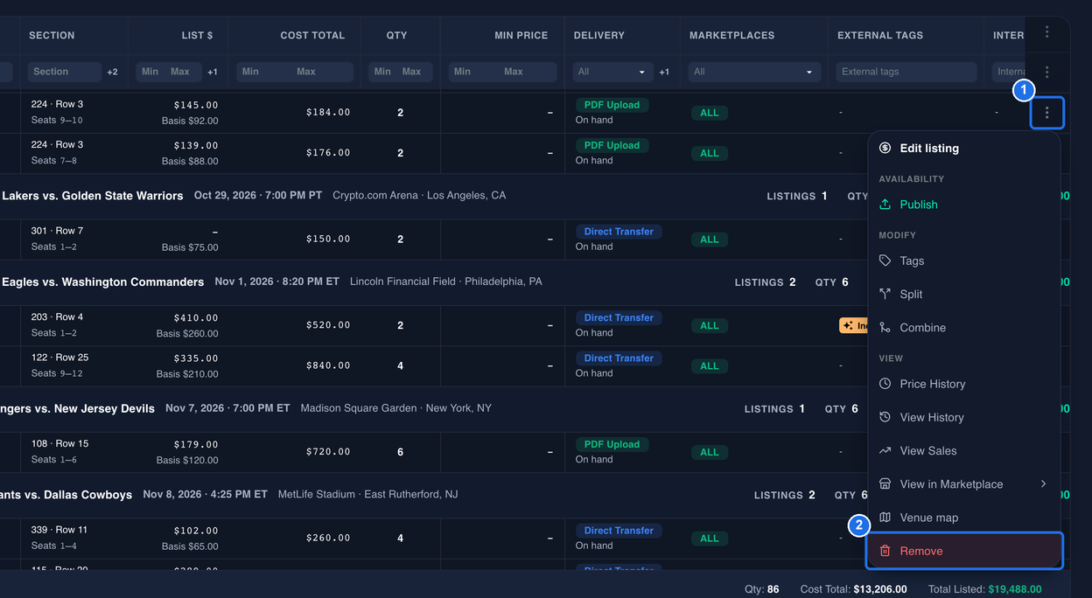Click the Min Price Max filter field
Viewport: 1092px width, 598px height.
528,72
